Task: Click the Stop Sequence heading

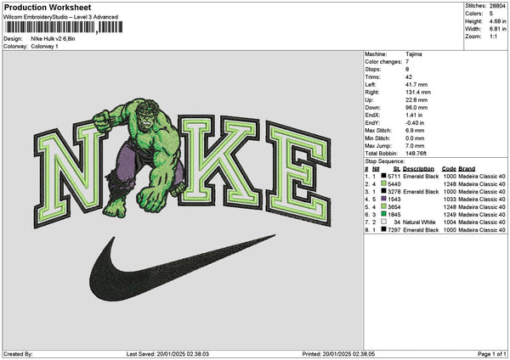Action: click(x=385, y=161)
